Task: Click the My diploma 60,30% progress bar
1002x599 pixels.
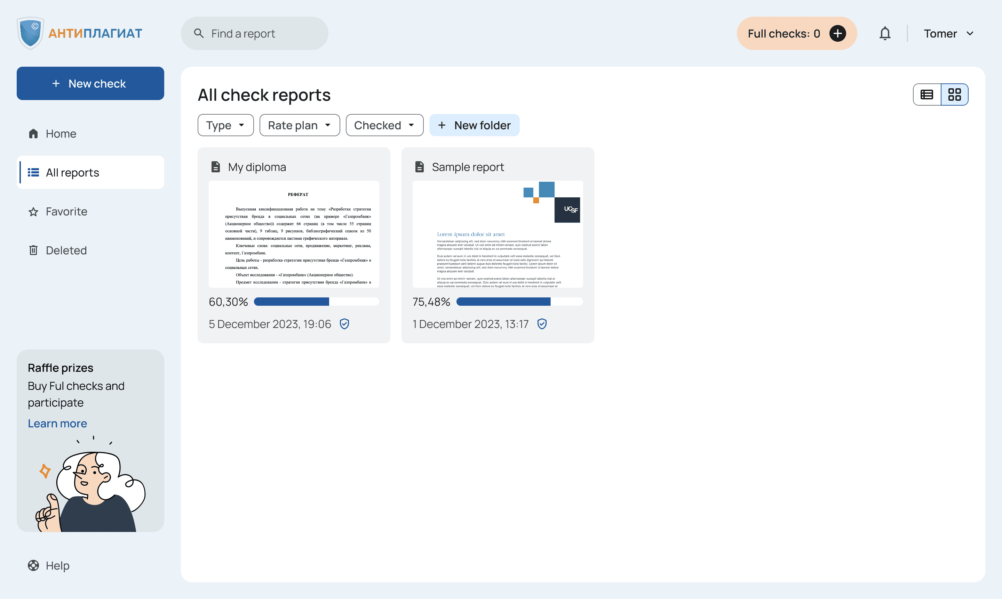Action: click(316, 302)
